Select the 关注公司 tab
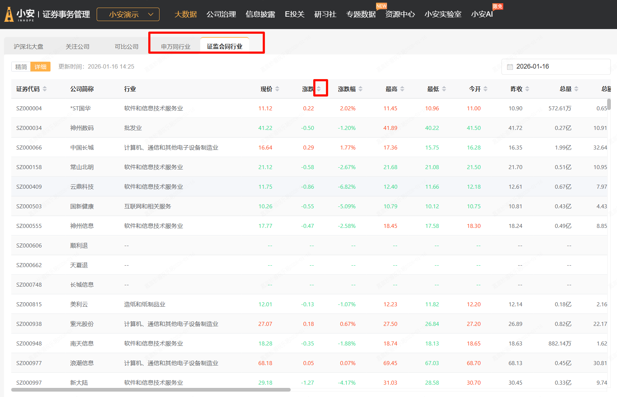This screenshot has width=617, height=397. [77, 46]
